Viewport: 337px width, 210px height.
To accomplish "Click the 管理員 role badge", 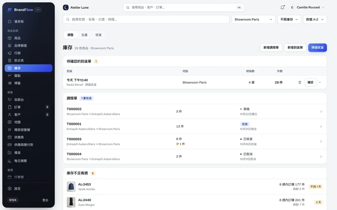I will point(13,200).
